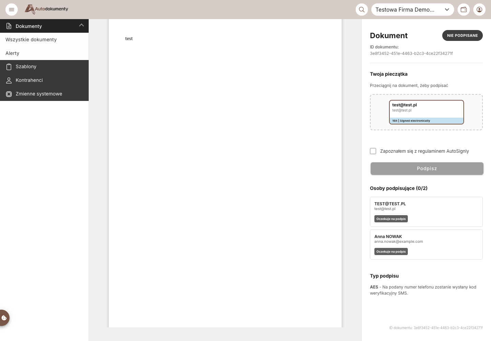Open the search magnifier icon
Viewport: 491px width, 341px height.
[x=362, y=10]
